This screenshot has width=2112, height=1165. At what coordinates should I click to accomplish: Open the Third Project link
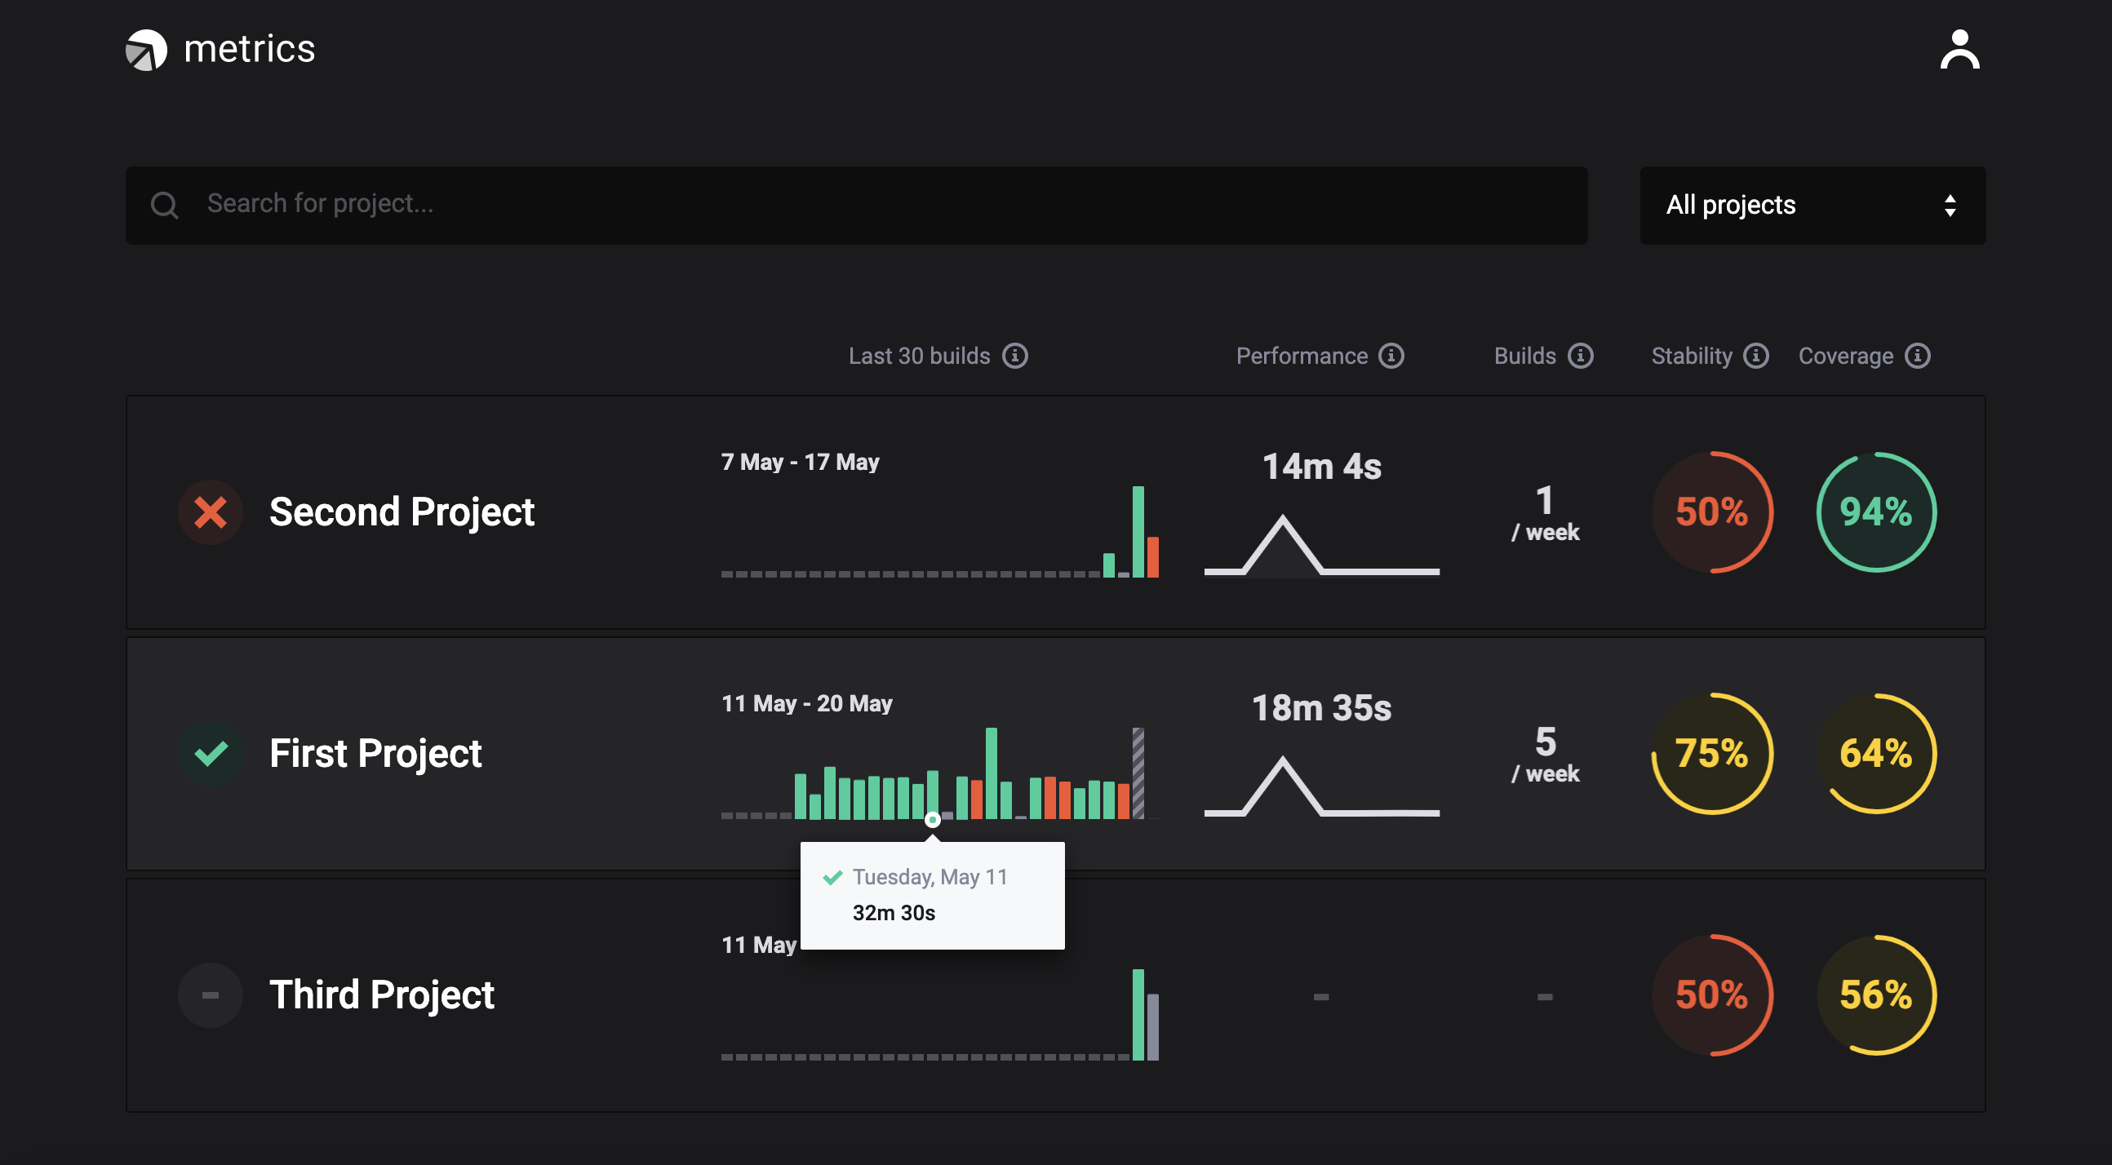[x=381, y=995]
